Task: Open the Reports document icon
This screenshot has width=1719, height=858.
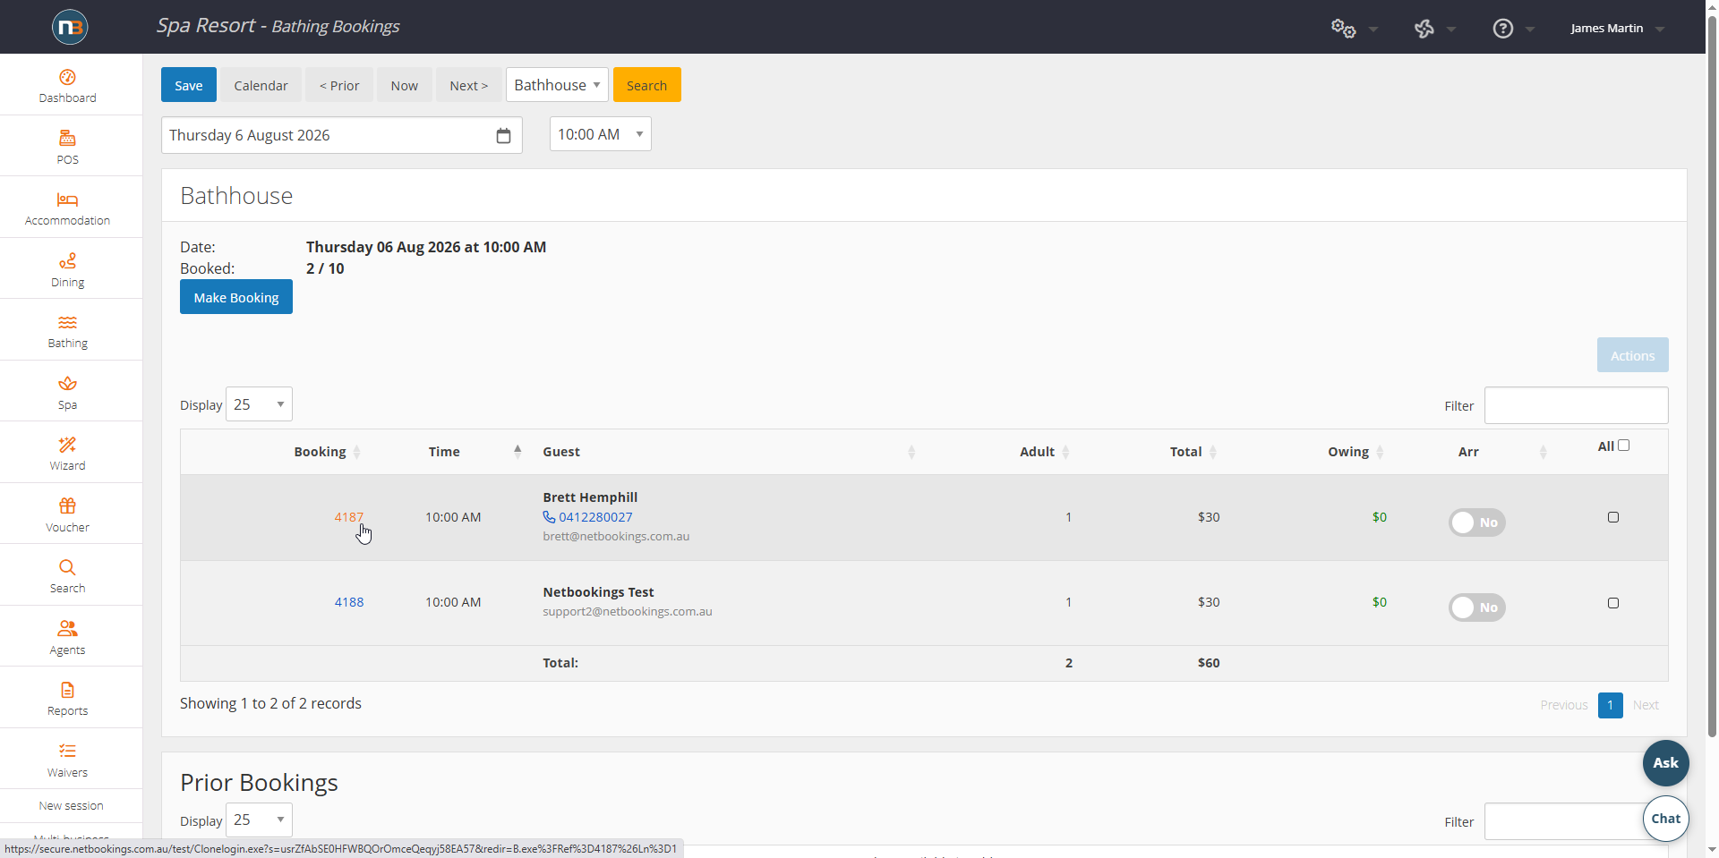Action: (67, 690)
